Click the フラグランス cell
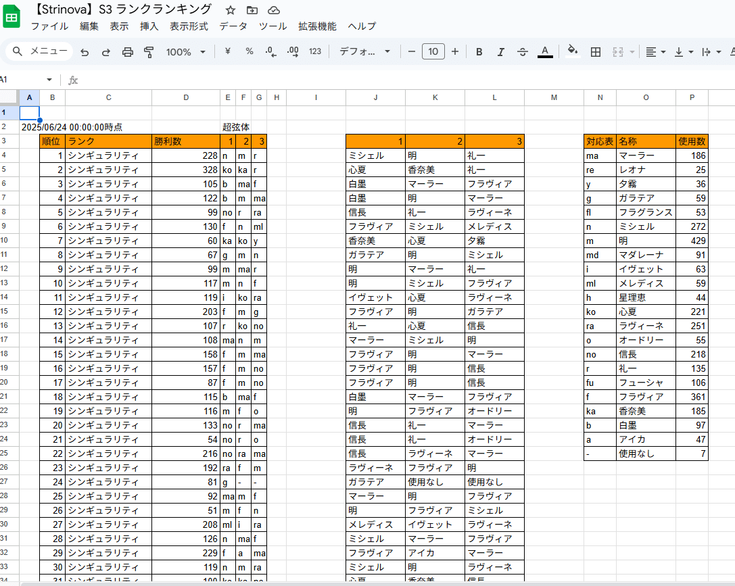The width and height of the screenshot is (735, 586). pos(646,212)
